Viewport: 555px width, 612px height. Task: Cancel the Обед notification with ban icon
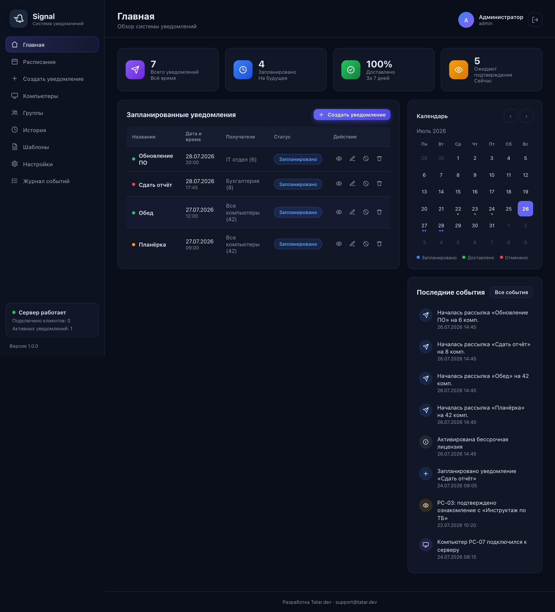(x=366, y=212)
